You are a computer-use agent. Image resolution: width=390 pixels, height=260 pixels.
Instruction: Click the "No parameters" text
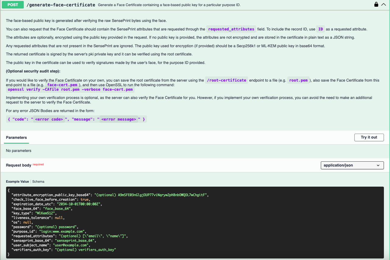click(x=19, y=151)
